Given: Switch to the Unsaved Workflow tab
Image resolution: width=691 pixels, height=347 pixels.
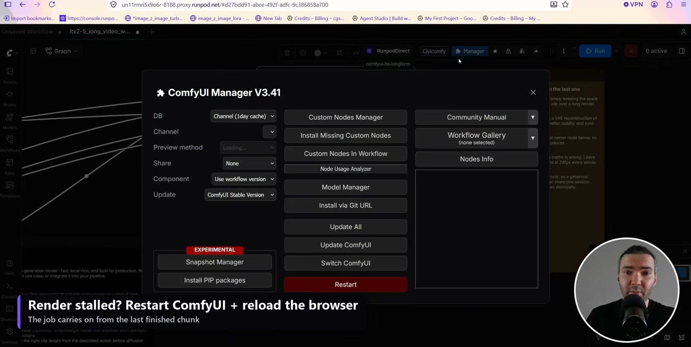Looking at the screenshot, I should 27,32.
